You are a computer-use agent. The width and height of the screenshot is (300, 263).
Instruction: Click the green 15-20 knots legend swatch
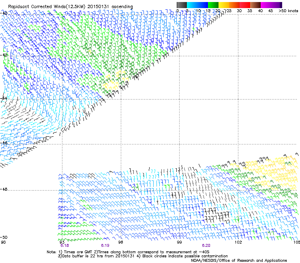tap(213, 5)
